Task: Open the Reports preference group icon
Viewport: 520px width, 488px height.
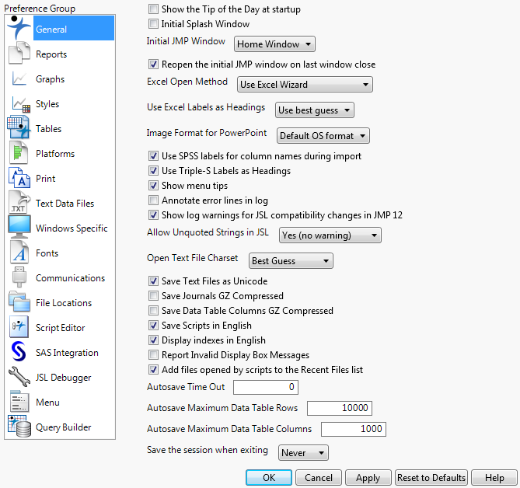Action: pyautogui.click(x=19, y=53)
